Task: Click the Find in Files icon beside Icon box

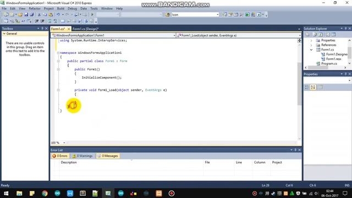Action: [167, 15]
